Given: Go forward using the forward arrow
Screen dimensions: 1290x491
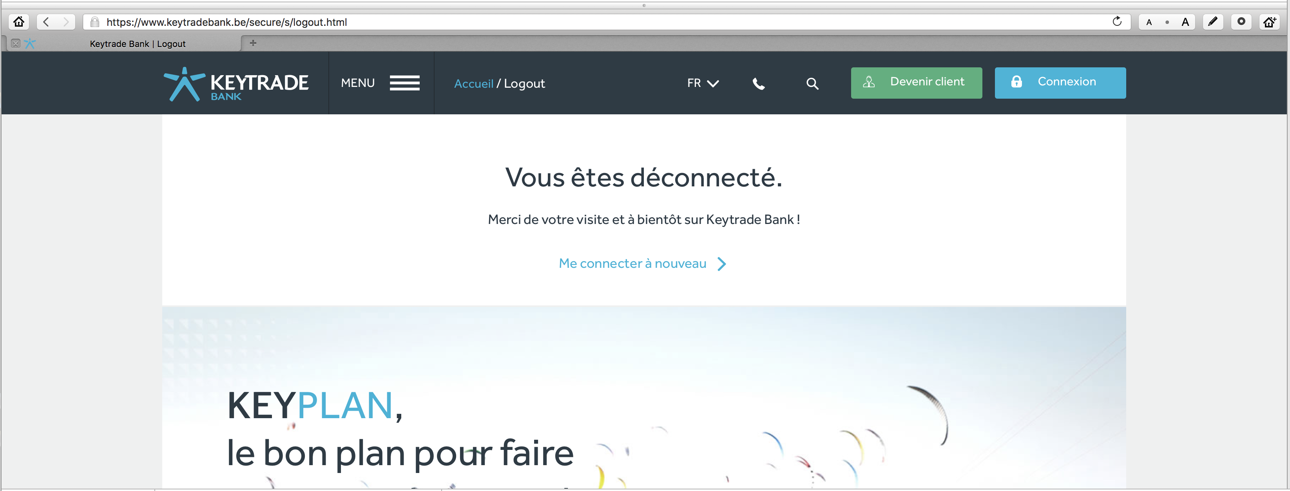Looking at the screenshot, I should click(65, 22).
